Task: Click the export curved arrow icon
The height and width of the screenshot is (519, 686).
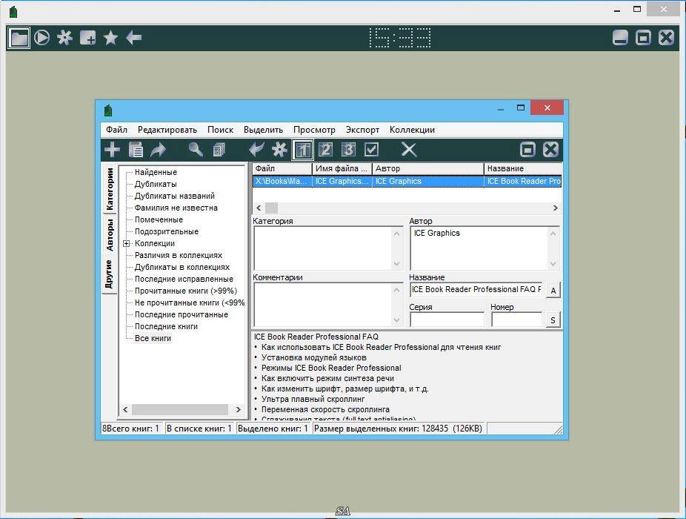Action: tap(159, 150)
